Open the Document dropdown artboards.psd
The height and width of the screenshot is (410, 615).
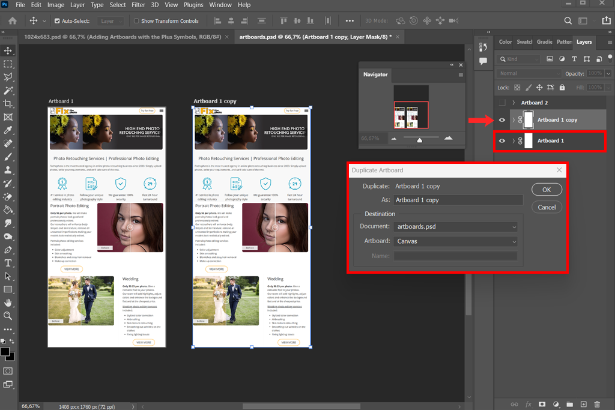(x=455, y=226)
